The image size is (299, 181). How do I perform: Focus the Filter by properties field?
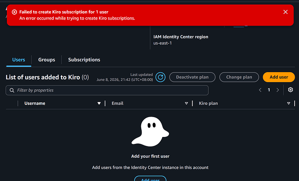(107, 90)
